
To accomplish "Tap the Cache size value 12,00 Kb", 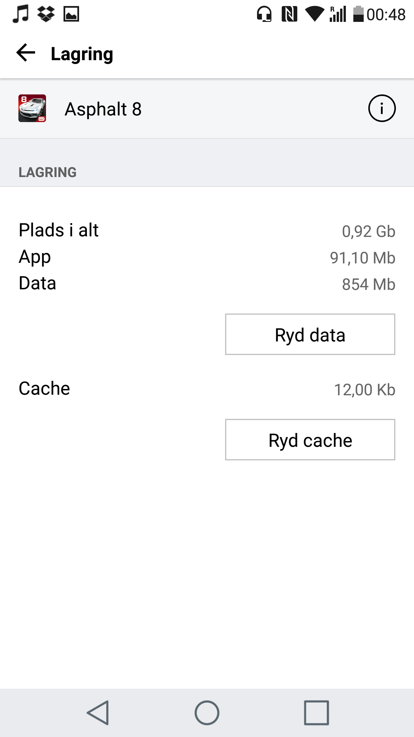I will pos(365,390).
